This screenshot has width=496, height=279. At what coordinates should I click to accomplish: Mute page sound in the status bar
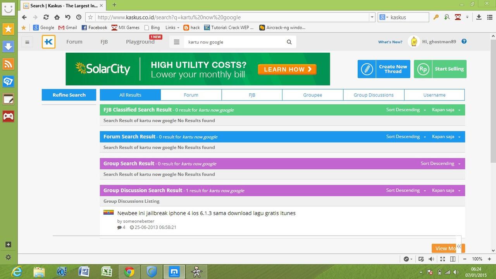coord(431,259)
